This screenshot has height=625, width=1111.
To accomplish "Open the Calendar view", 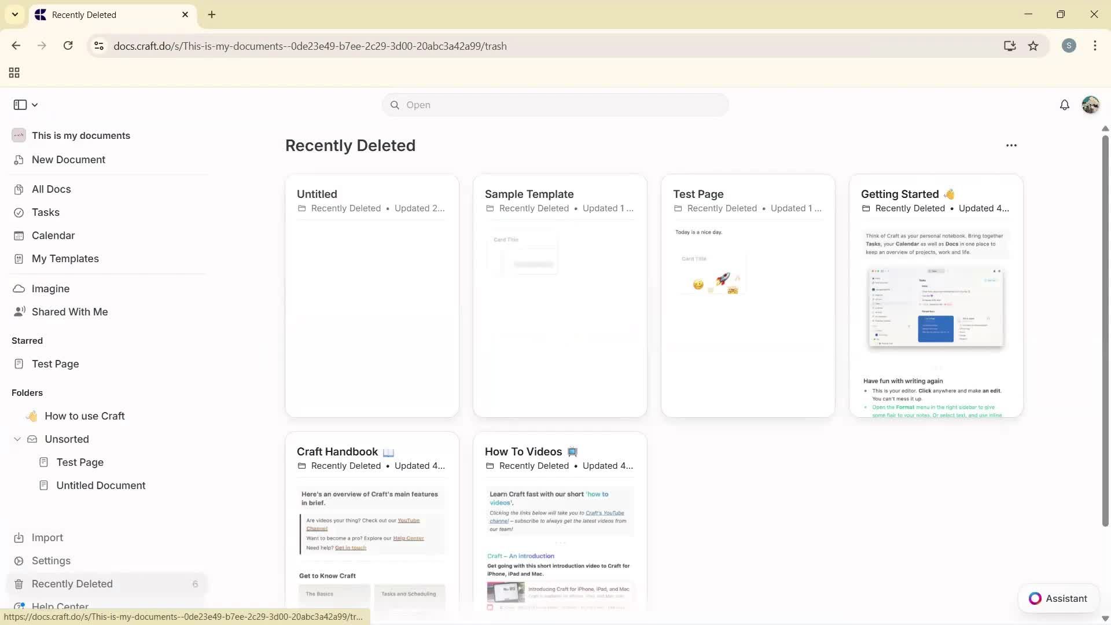I will 53,235.
